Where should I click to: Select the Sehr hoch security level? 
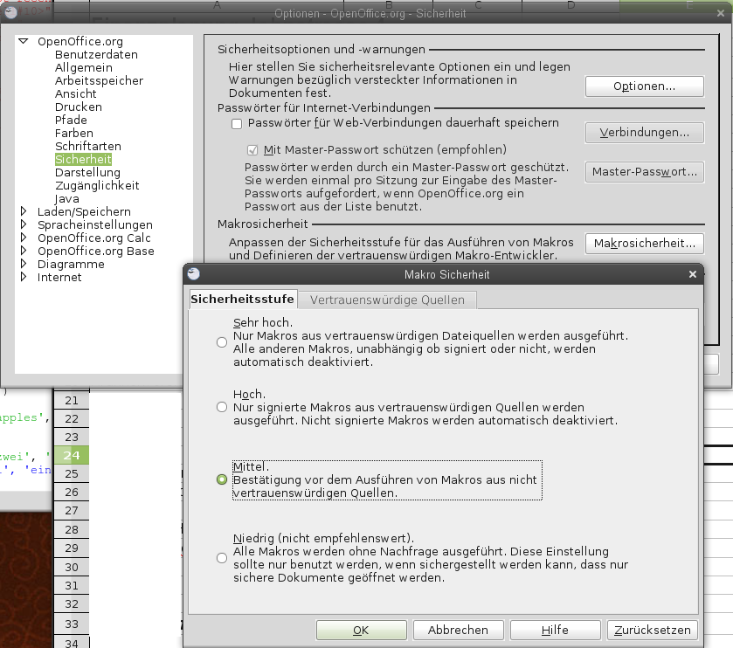click(222, 342)
